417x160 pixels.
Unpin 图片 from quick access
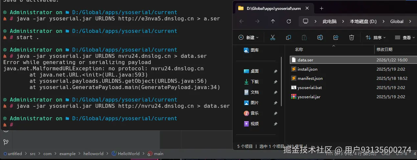(275, 103)
